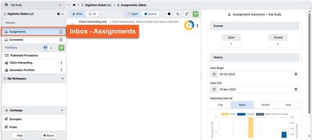Screen dimensions: 312x140
Task: Click the Assignment Summary person icon
Action: pos(229,14)
